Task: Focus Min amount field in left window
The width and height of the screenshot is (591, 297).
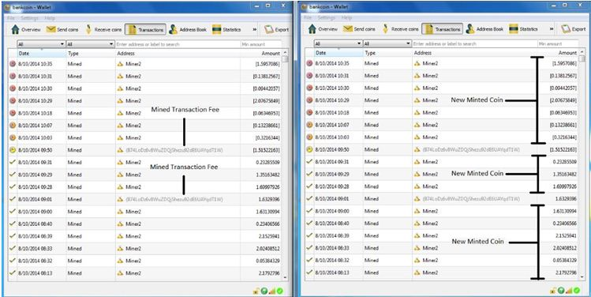Action: [x=261, y=44]
